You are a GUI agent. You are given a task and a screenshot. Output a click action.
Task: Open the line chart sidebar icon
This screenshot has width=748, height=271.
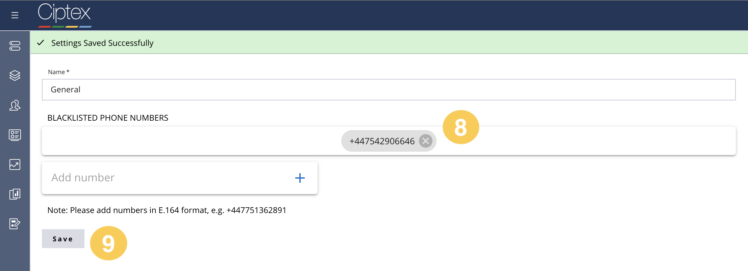click(15, 164)
